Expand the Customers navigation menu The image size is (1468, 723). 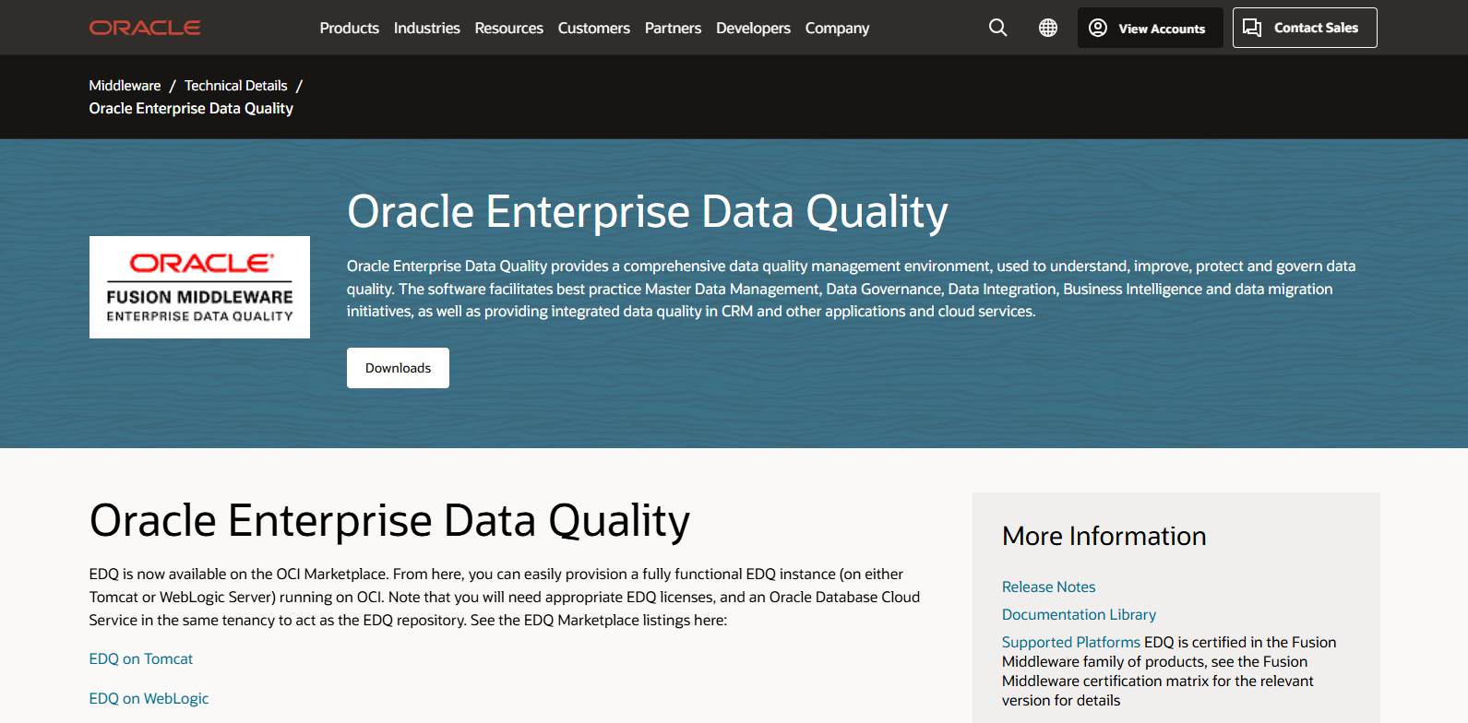(593, 28)
